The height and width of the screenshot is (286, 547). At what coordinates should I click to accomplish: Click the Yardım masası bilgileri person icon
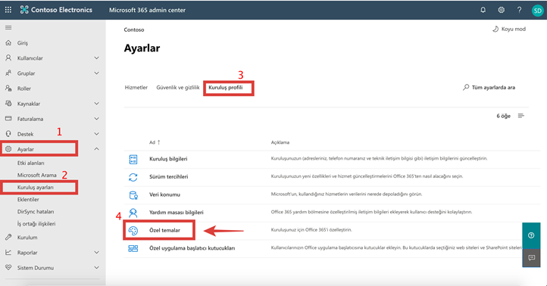[x=133, y=213]
